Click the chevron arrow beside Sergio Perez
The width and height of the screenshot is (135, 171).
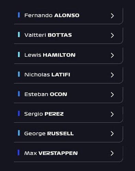[x=112, y=114]
